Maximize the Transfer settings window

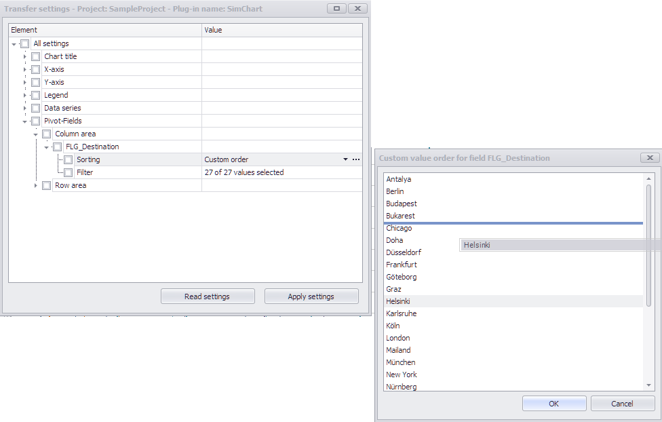click(x=336, y=8)
